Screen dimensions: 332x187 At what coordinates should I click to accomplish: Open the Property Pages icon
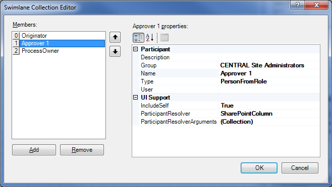[164, 38]
